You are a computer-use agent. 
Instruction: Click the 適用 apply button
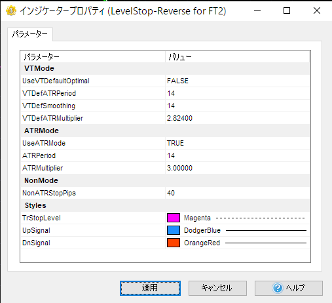[150, 288]
